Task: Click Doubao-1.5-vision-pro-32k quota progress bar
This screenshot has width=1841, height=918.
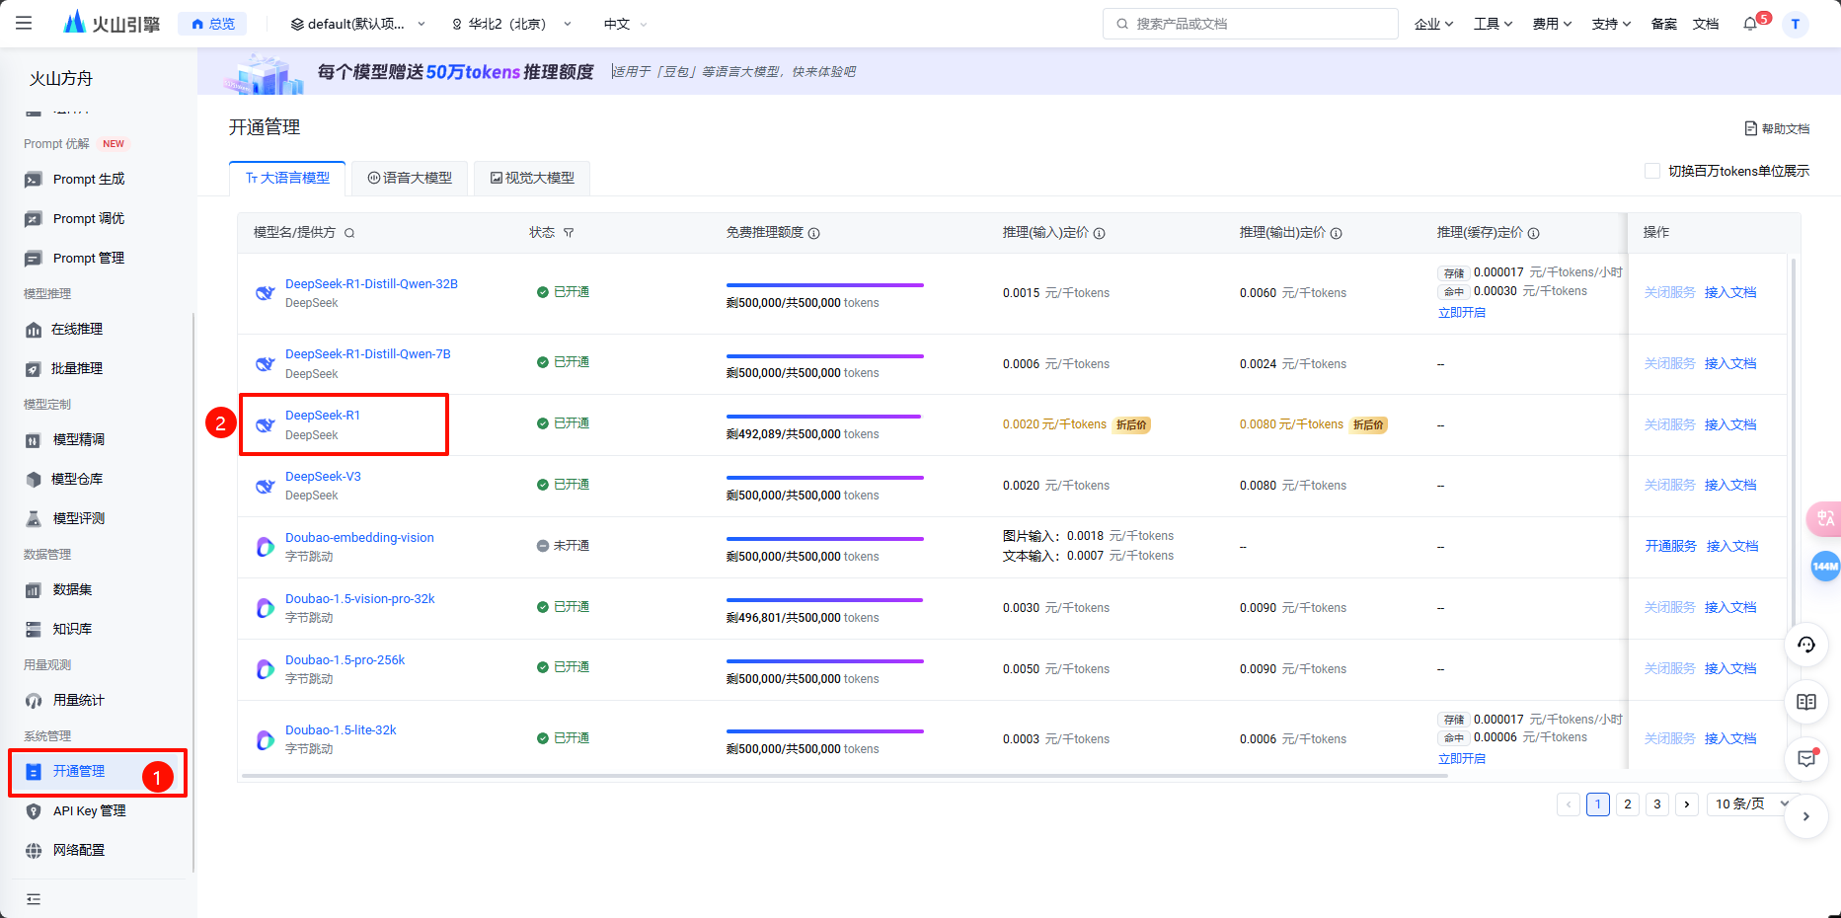Action: [824, 600]
